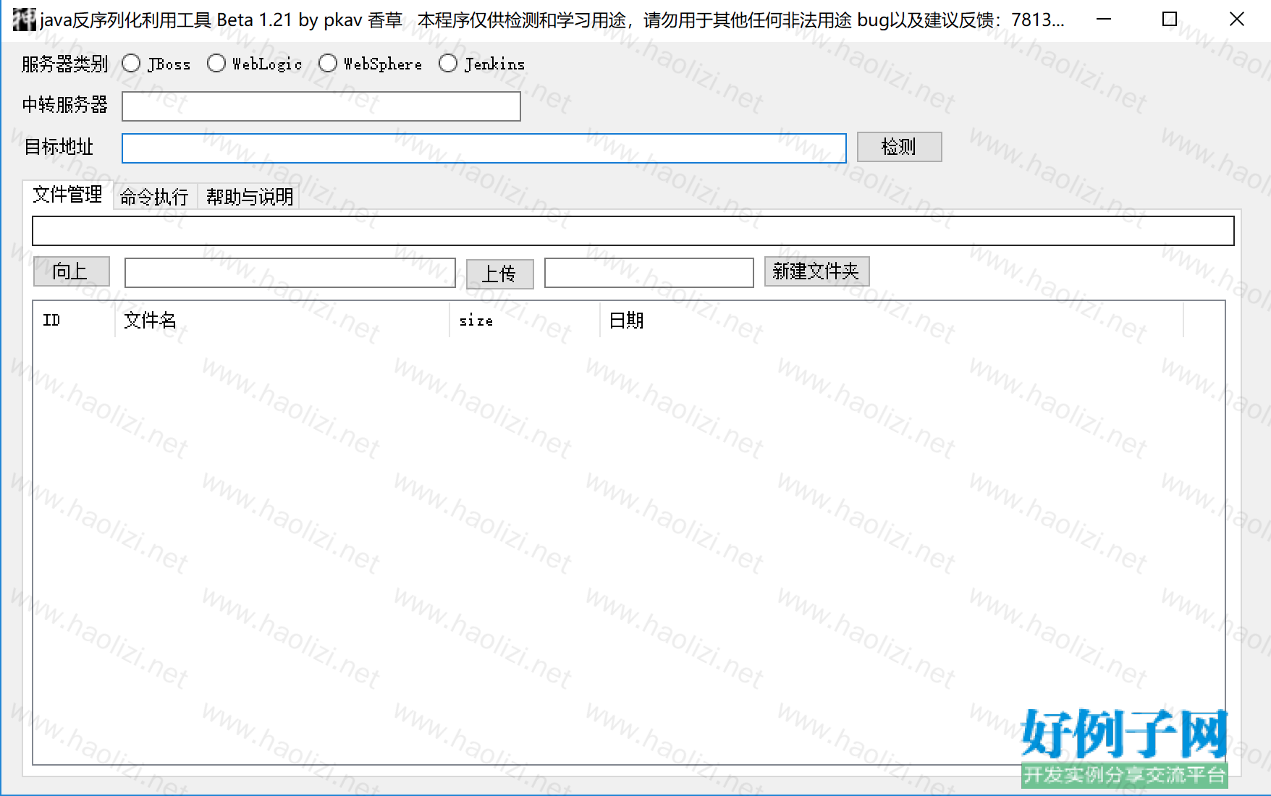Screen dimensions: 1271x796
Task: Click into the 目标地址 text box
Action: point(484,148)
